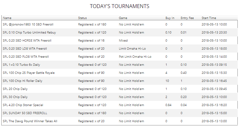Click the Today's Tournaments page heading
The width and height of the screenshot is (240, 128).
[x=120, y=6]
